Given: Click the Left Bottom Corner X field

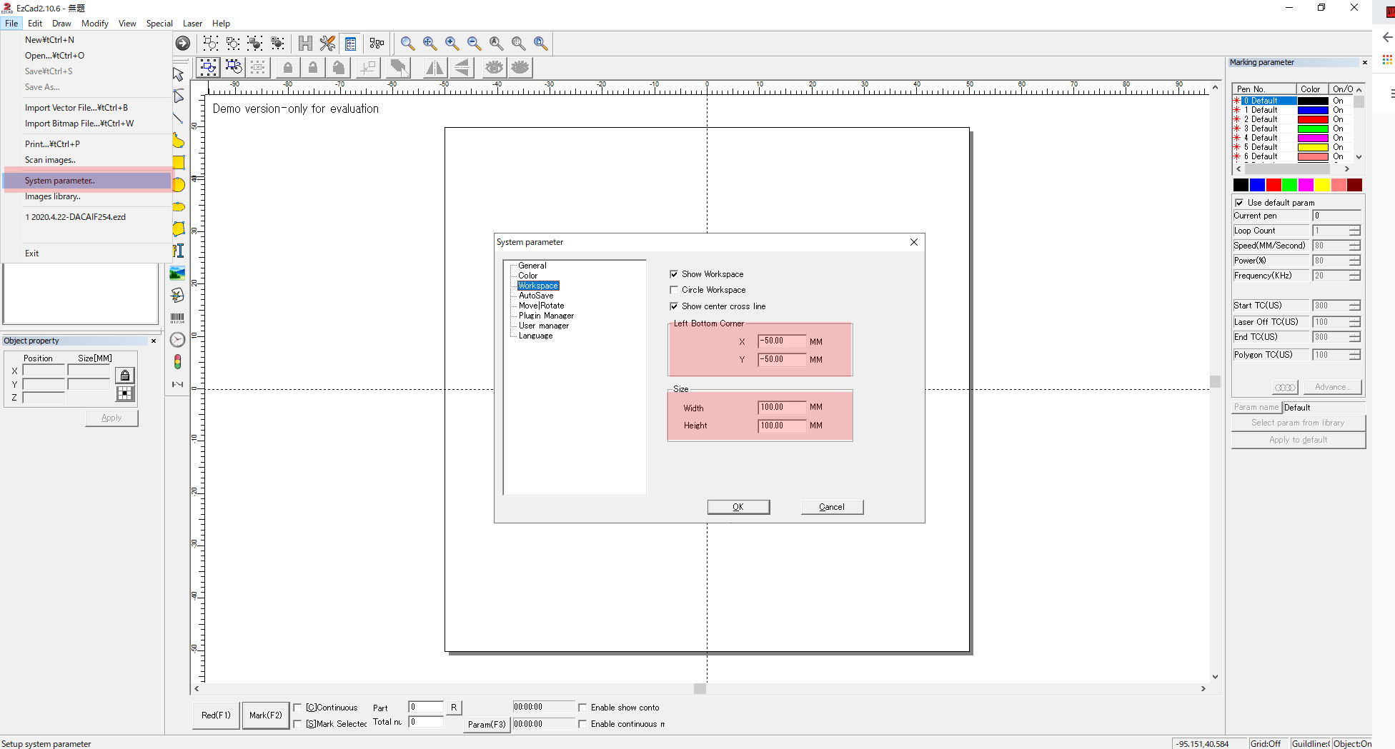Looking at the screenshot, I should coord(782,341).
